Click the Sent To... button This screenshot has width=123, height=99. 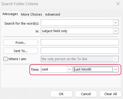(x=20, y=51)
